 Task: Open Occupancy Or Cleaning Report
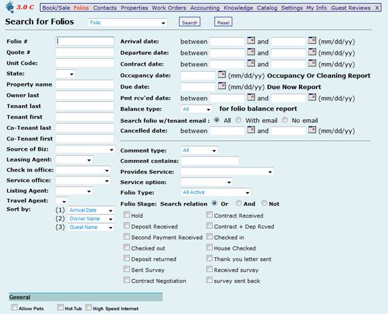(x=318, y=76)
